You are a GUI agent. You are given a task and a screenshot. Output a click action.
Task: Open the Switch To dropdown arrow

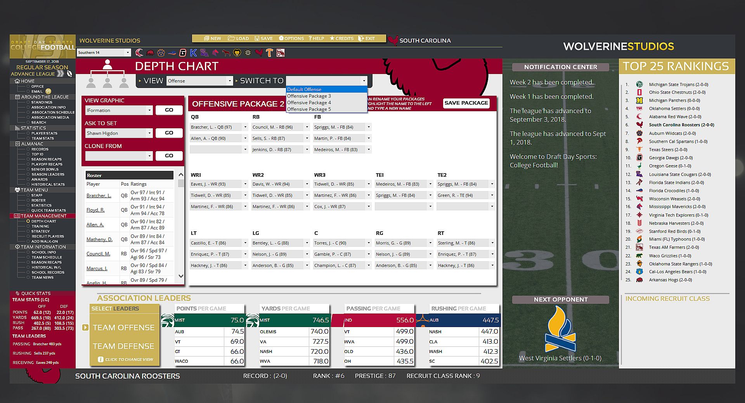[364, 81]
